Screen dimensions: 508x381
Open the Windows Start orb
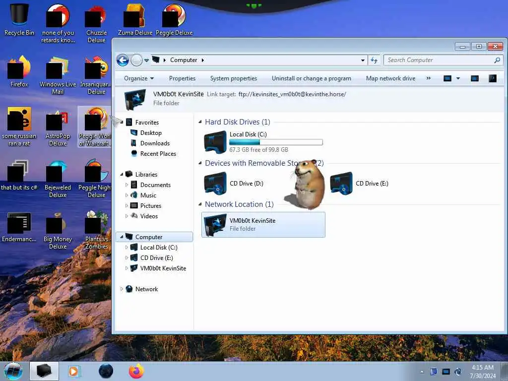click(13, 371)
